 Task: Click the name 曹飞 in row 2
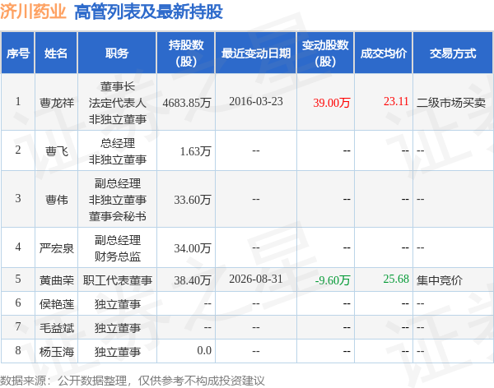tap(57, 151)
